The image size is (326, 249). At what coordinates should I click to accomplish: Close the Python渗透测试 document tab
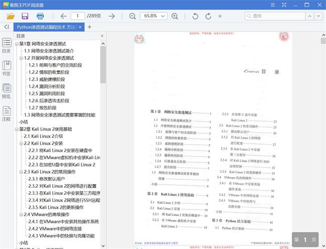[80, 27]
